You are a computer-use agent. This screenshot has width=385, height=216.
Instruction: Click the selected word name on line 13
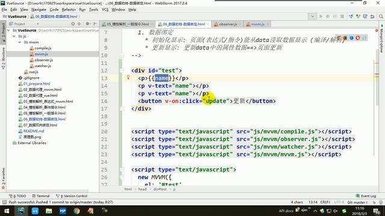pos(161,78)
